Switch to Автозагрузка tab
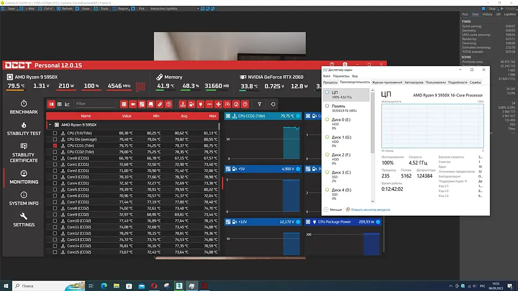 point(414,82)
